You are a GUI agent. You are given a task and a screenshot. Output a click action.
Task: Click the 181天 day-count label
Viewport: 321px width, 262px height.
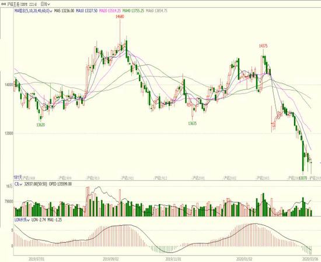click(x=18, y=177)
